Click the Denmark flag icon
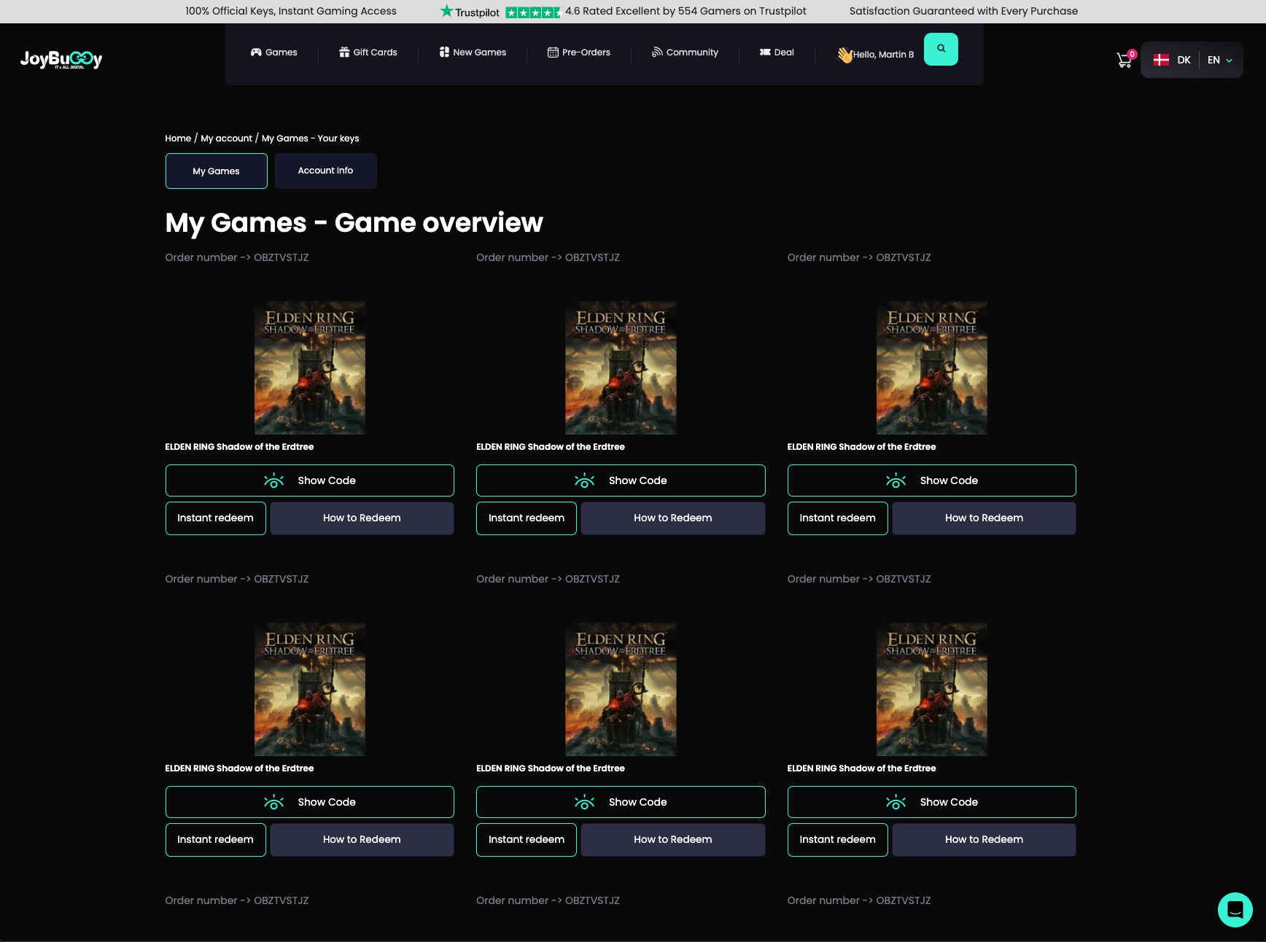 [x=1161, y=60]
